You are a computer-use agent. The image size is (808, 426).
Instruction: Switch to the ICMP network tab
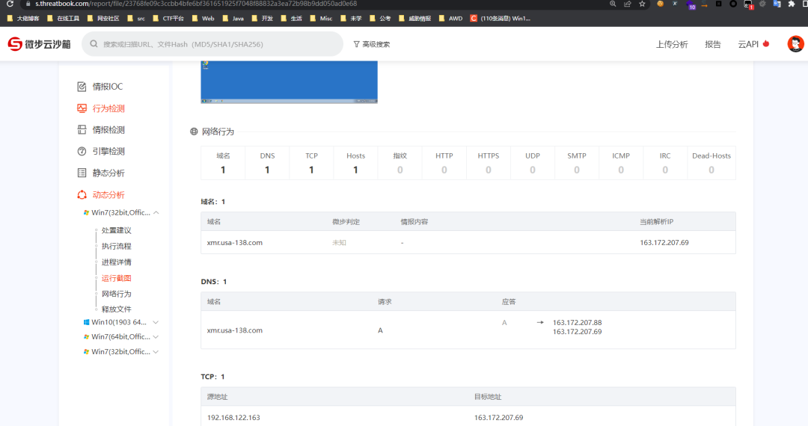point(621,163)
